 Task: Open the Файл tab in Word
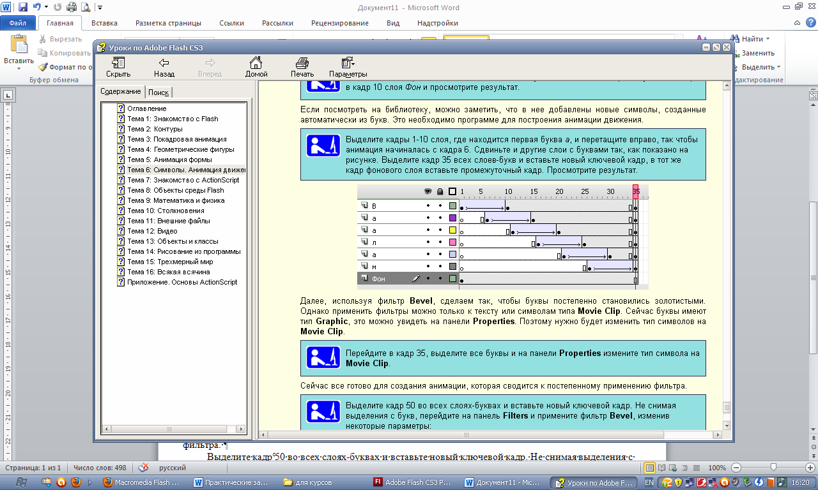pos(18,23)
